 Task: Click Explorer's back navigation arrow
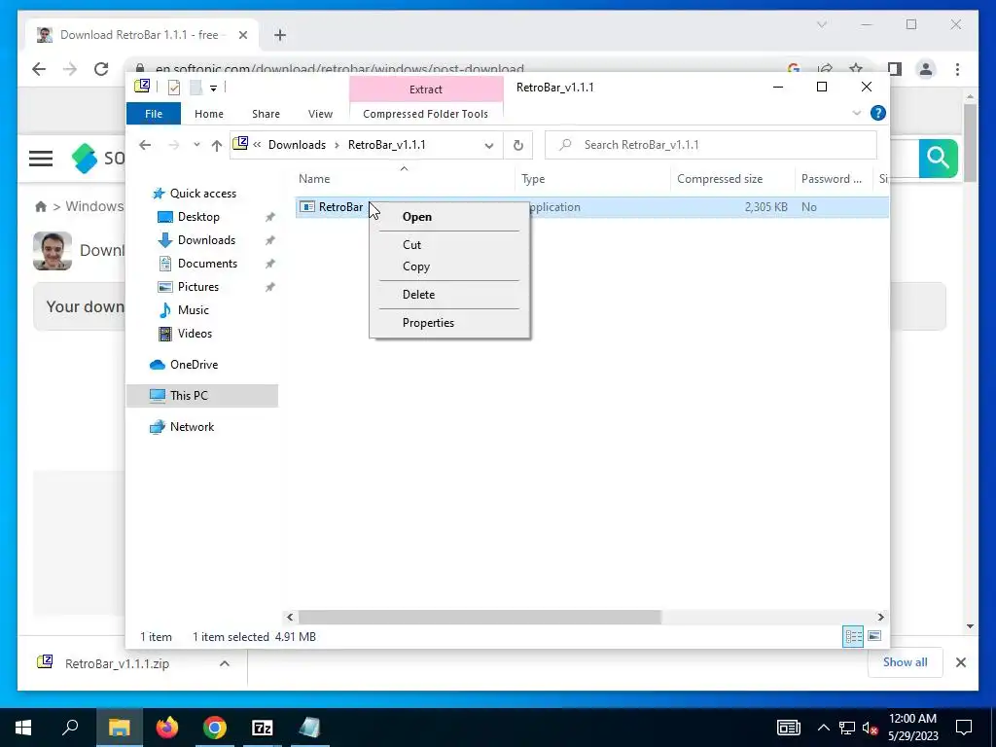[x=145, y=145]
